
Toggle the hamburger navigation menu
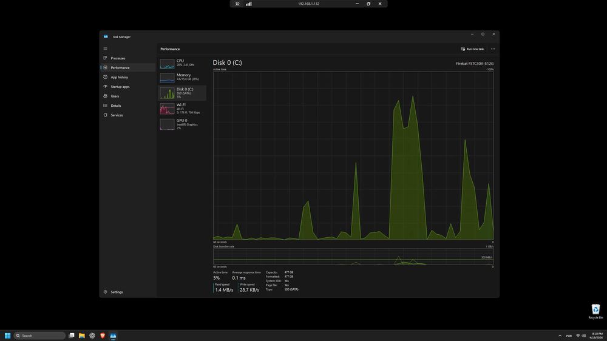(x=105, y=49)
